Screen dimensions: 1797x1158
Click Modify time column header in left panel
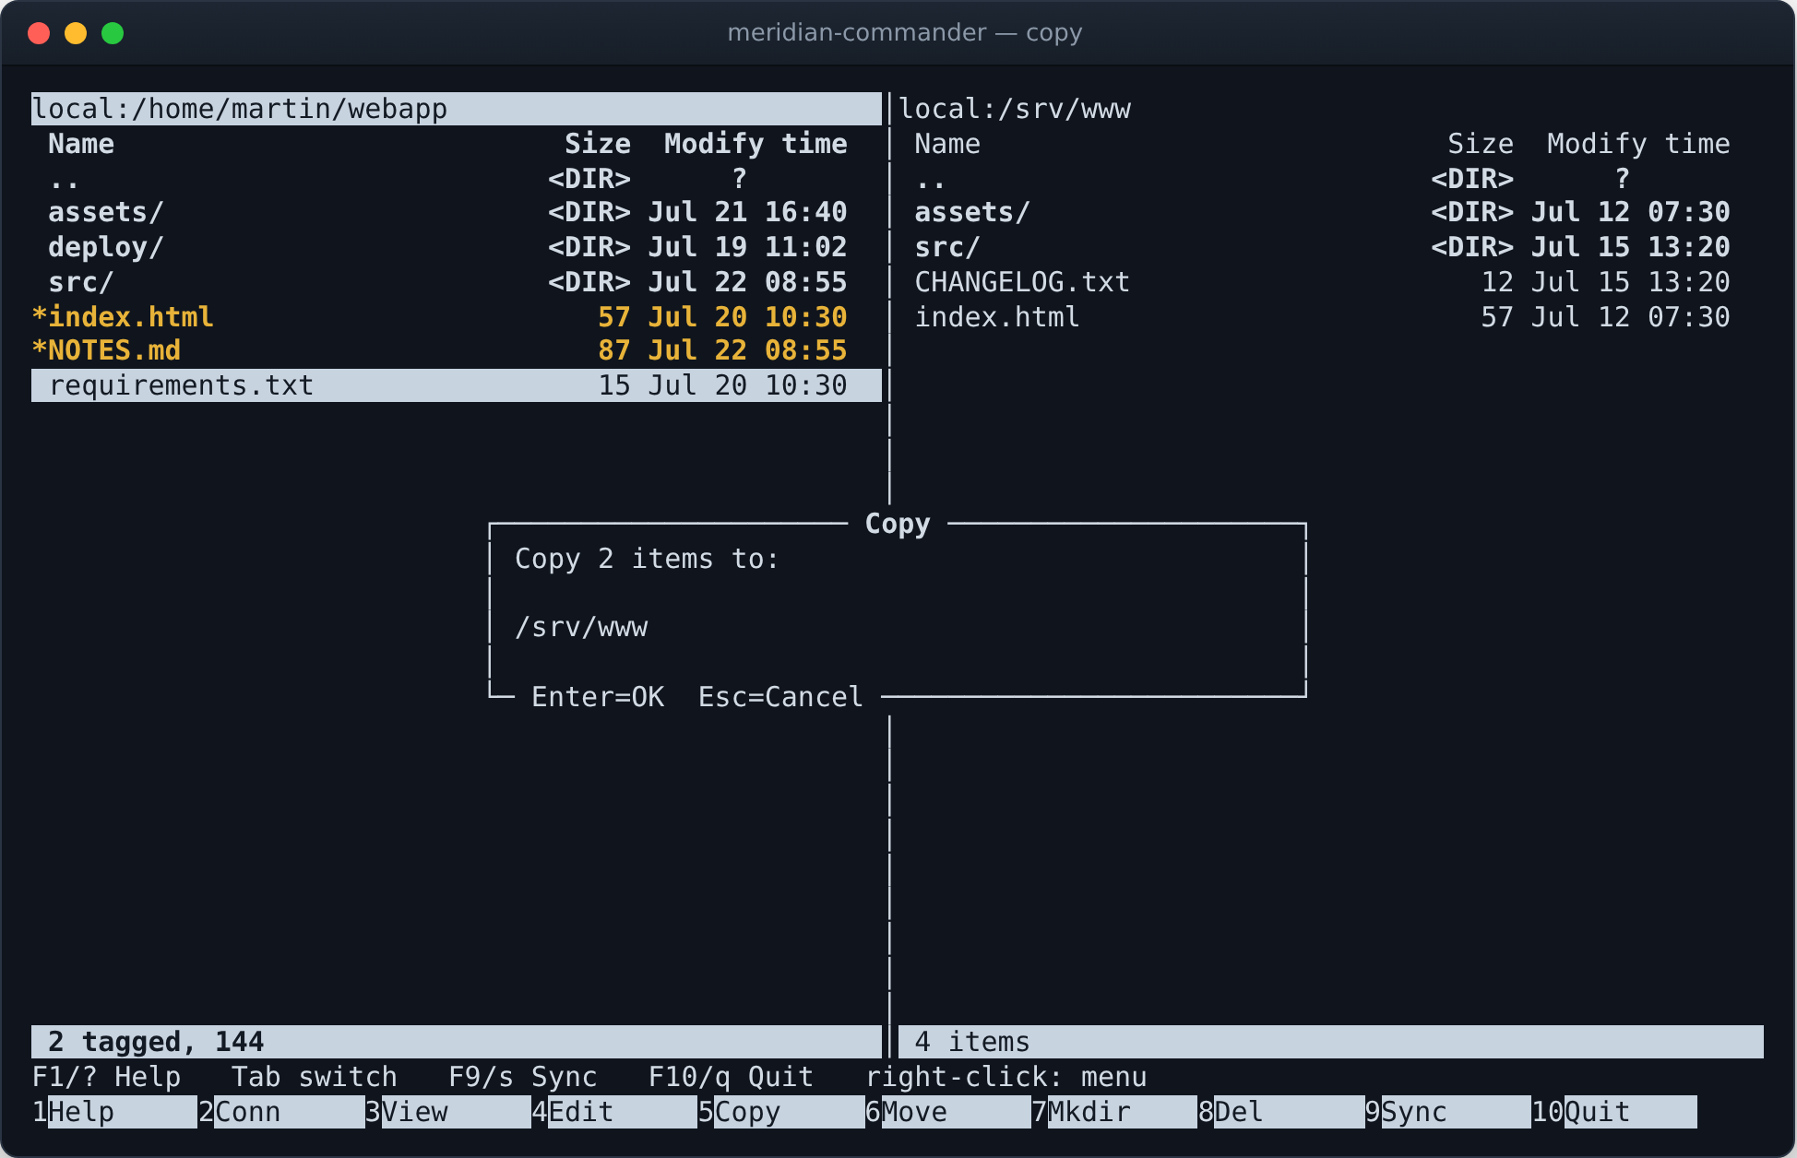point(756,144)
